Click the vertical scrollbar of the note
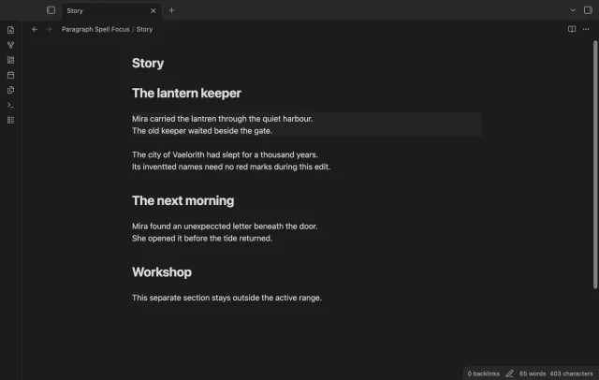 [x=595, y=164]
